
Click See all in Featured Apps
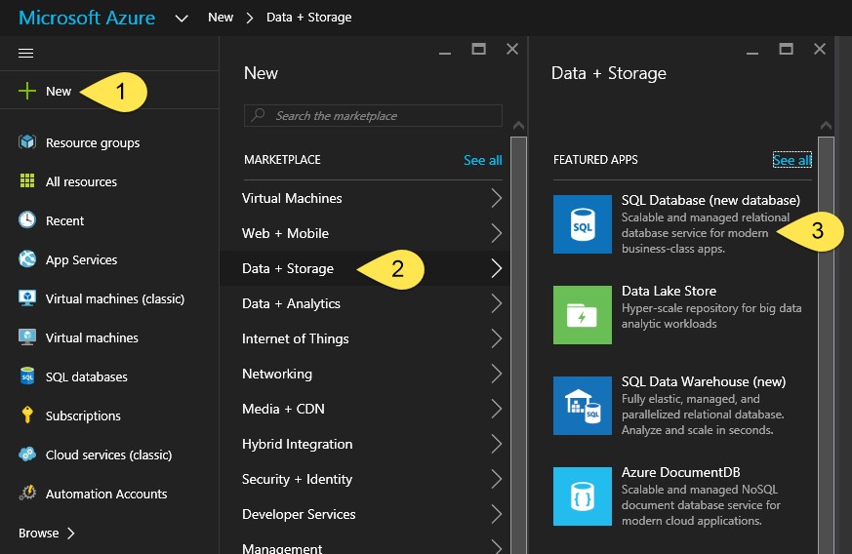(791, 160)
